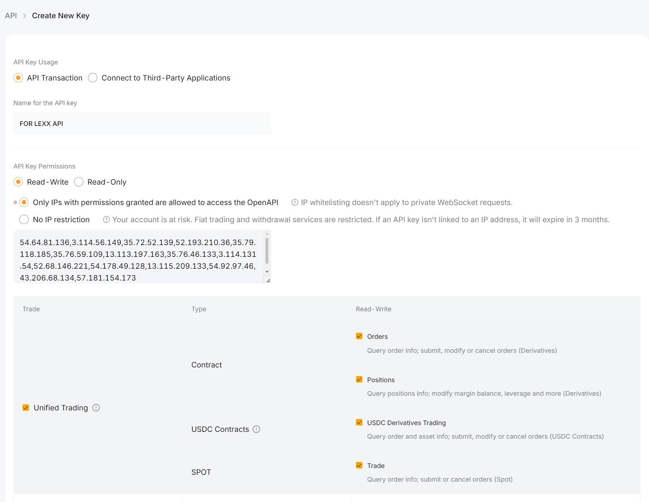Click the API key name field
649x502 pixels.
pos(142,124)
